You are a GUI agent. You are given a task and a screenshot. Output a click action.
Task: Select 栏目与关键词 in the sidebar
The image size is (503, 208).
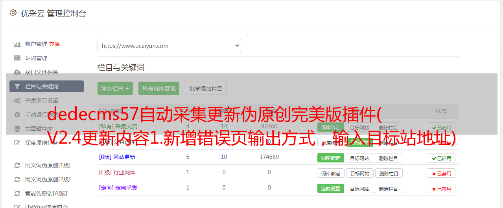tap(46, 86)
